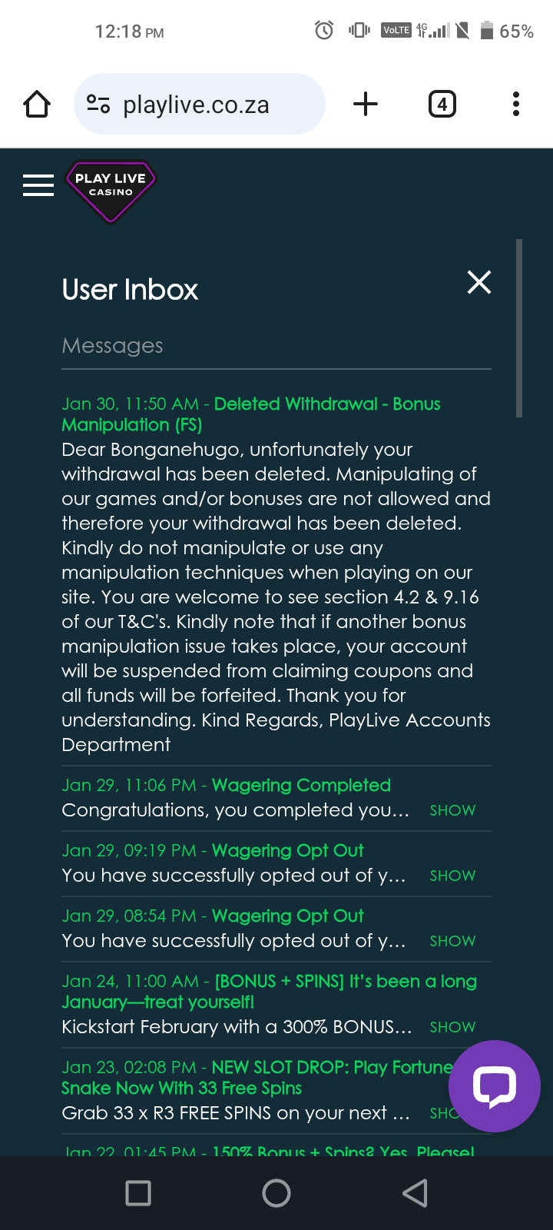Open the tab switcher showing 4 tabs
This screenshot has width=553, height=1230.
click(442, 104)
